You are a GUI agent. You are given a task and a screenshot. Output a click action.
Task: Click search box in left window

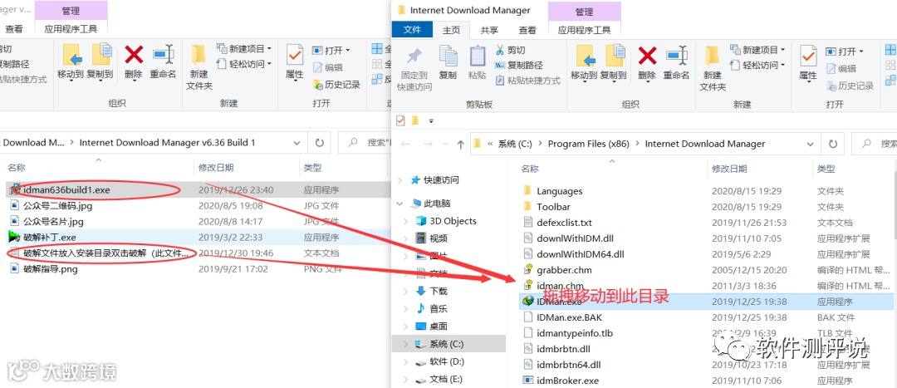363,143
